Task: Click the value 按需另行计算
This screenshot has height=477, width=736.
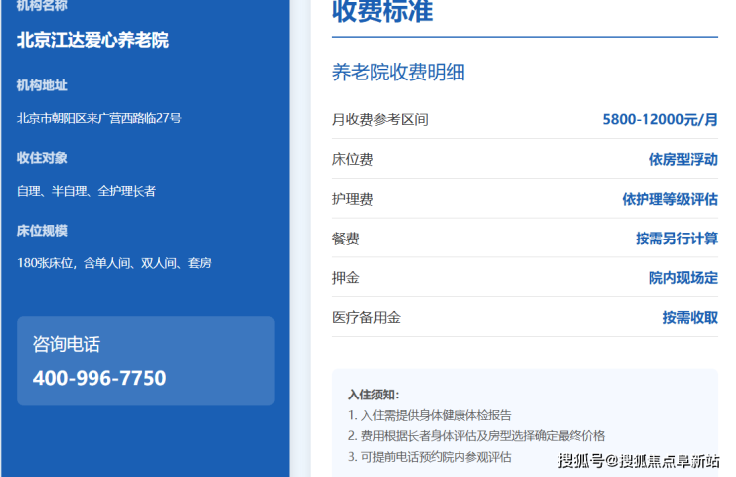Action: pos(677,238)
